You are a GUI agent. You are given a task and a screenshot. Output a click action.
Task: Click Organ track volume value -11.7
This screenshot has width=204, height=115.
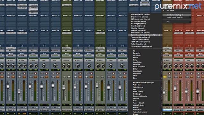click(x=22, y=105)
